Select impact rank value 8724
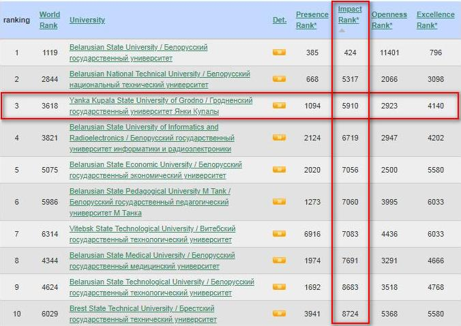The image size is (461, 326). (350, 314)
